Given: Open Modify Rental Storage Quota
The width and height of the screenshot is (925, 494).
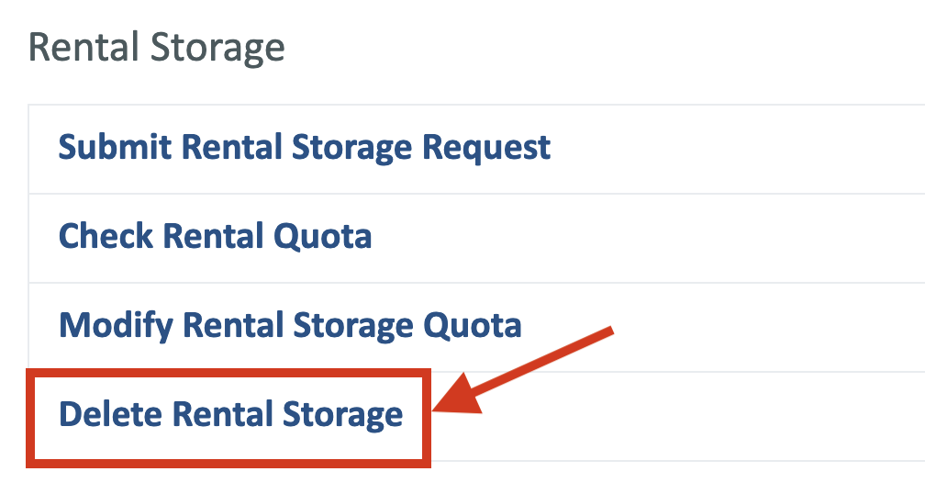Looking at the screenshot, I should pos(290,326).
